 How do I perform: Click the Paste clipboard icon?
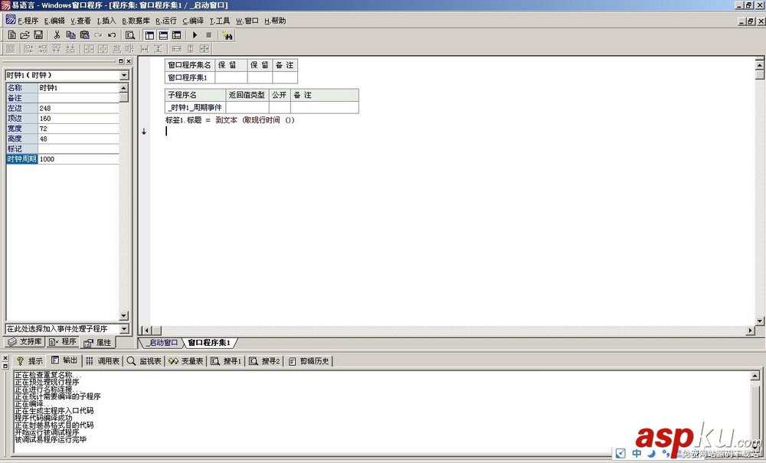click(84, 35)
